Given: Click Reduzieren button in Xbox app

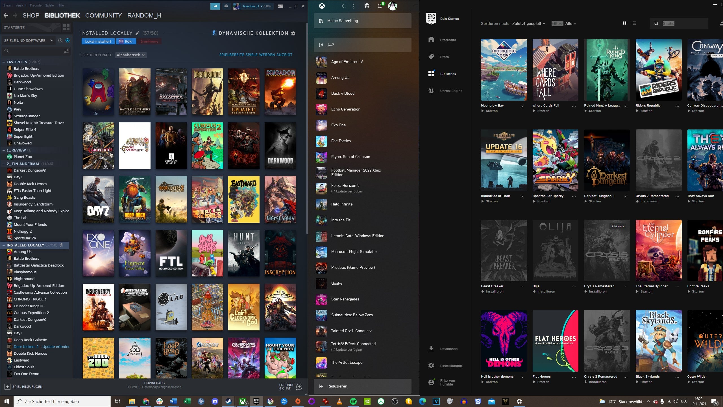Looking at the screenshot, I should pyautogui.click(x=362, y=386).
